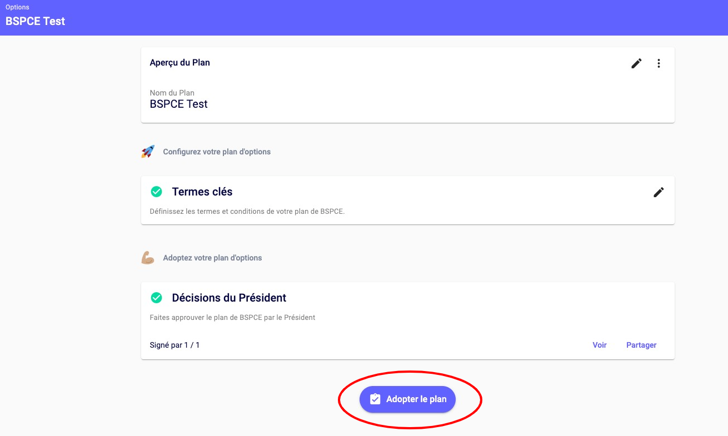
Task: Edit the Aperçu du Plan card
Action: click(x=636, y=63)
